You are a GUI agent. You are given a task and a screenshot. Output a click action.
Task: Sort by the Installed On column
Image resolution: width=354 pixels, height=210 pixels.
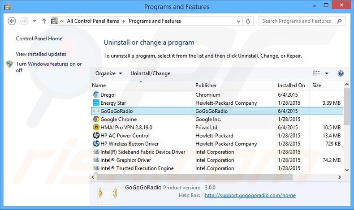292,86
